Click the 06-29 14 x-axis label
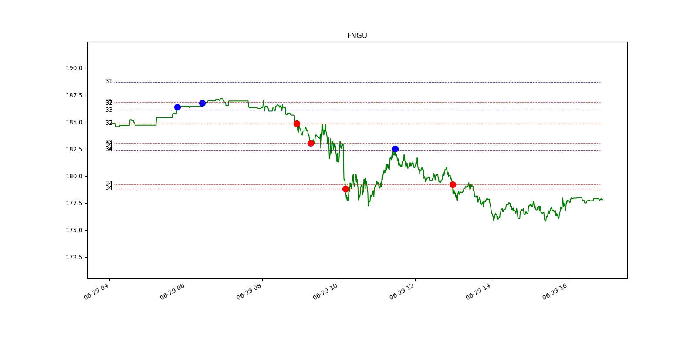 point(478,291)
